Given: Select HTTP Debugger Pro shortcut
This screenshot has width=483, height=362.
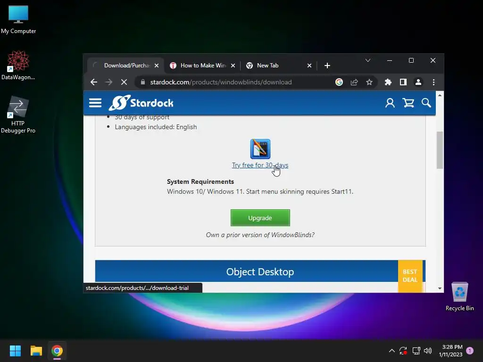Looking at the screenshot, I should (x=18, y=115).
